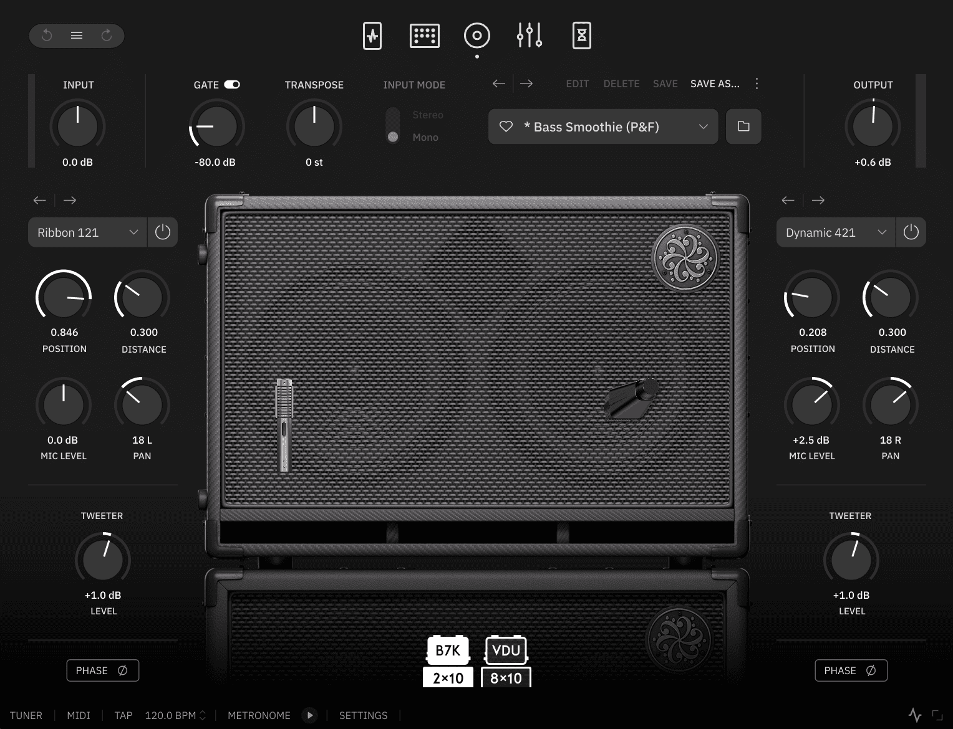This screenshot has width=953, height=729.
Task: Open the preset browser folder icon
Action: point(743,126)
